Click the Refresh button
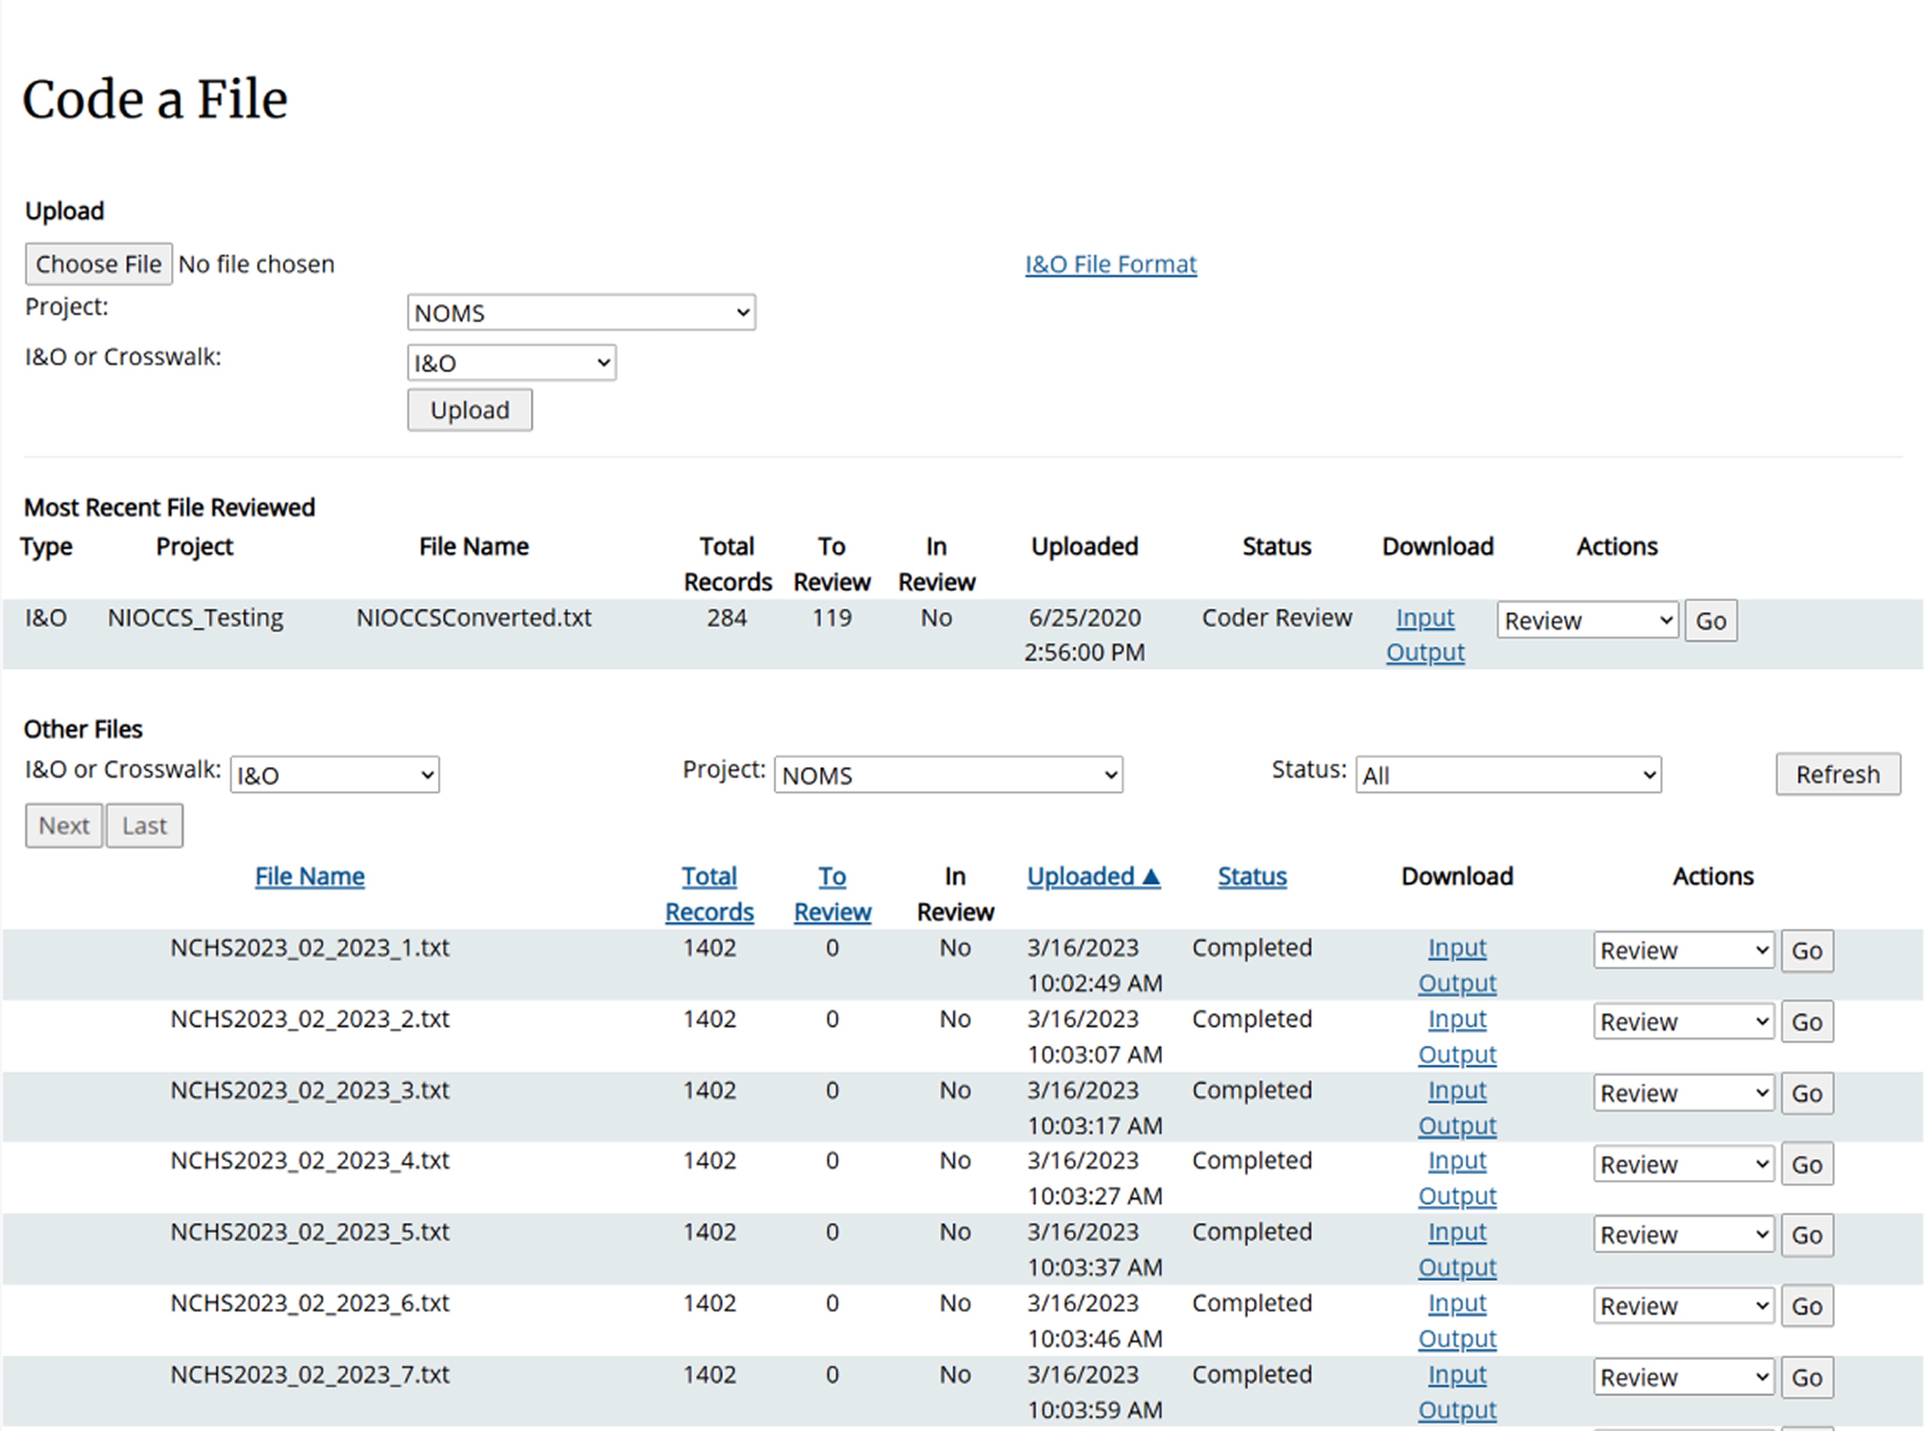 1838,774
